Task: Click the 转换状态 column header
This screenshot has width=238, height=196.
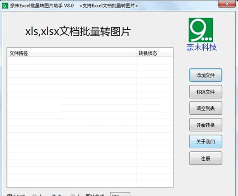Action: tap(154, 53)
